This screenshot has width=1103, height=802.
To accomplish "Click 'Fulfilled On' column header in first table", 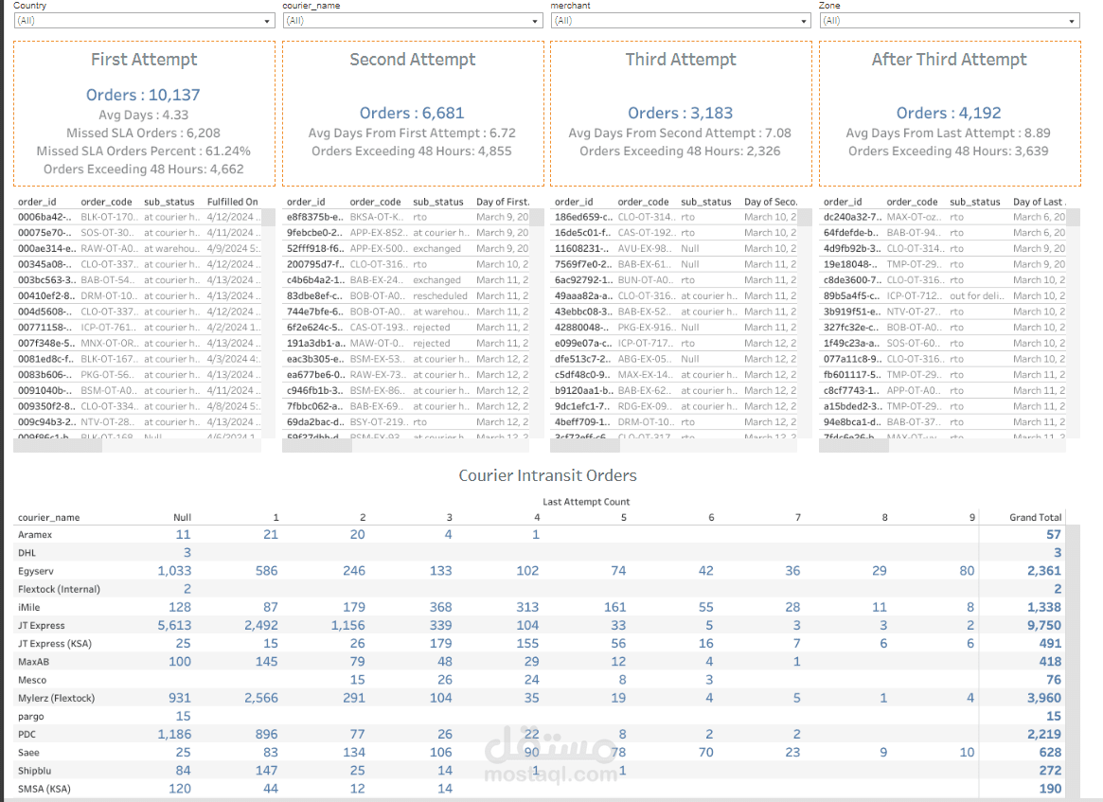I will 233,202.
